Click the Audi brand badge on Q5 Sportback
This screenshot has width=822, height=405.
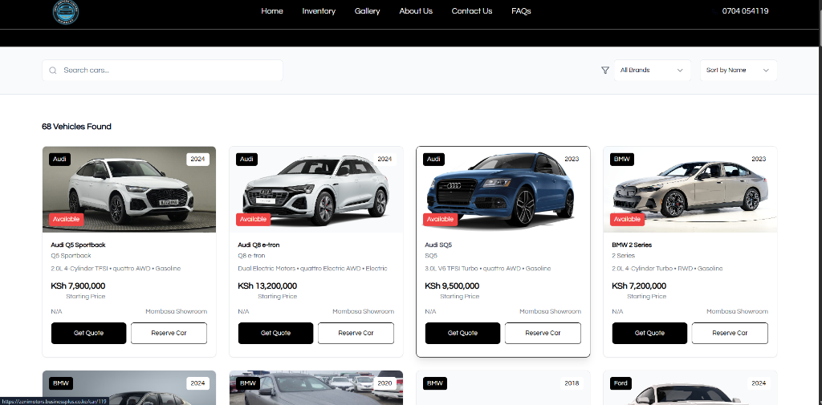[59, 160]
